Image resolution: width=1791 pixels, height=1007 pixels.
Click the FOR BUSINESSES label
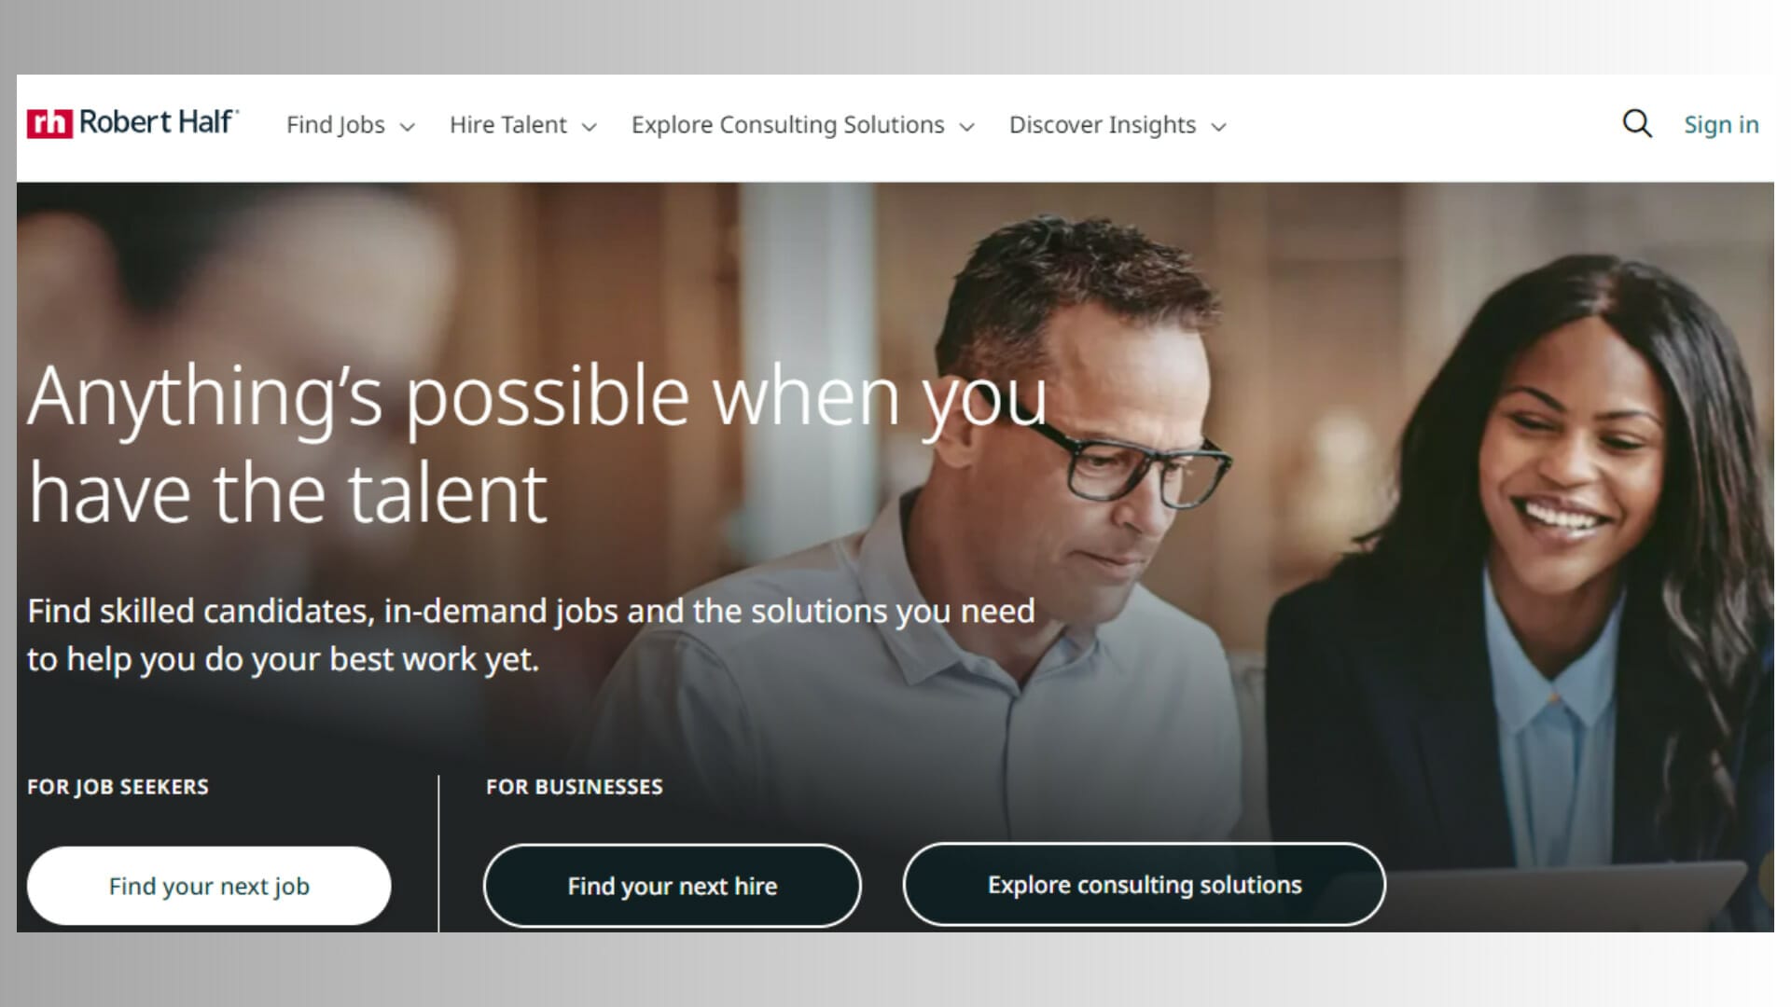click(x=574, y=787)
